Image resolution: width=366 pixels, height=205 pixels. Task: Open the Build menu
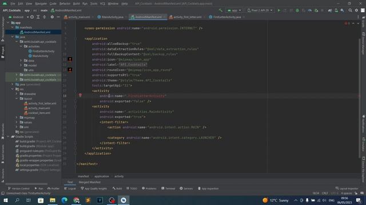[x=76, y=3]
